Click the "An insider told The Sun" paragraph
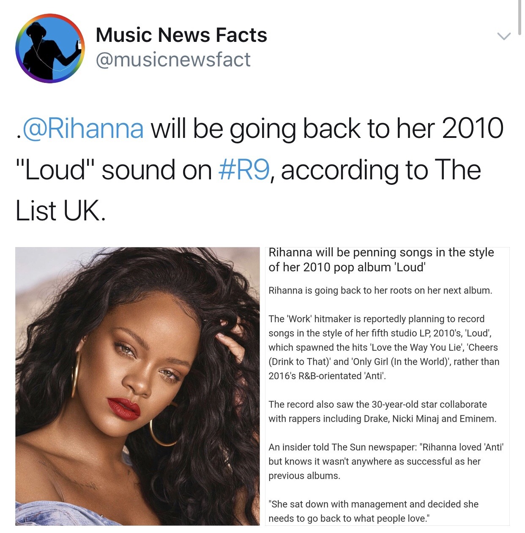Screen dimensions: 525x533 click(x=386, y=462)
